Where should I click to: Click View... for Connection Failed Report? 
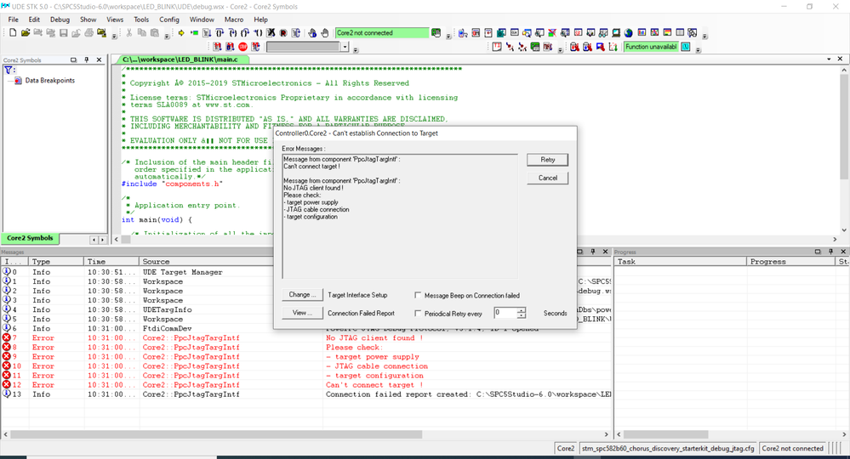click(302, 313)
